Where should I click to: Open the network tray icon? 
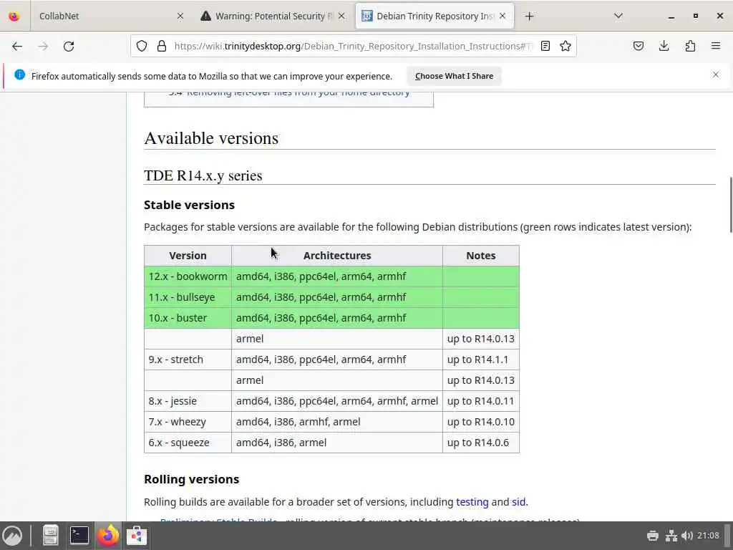(x=671, y=536)
